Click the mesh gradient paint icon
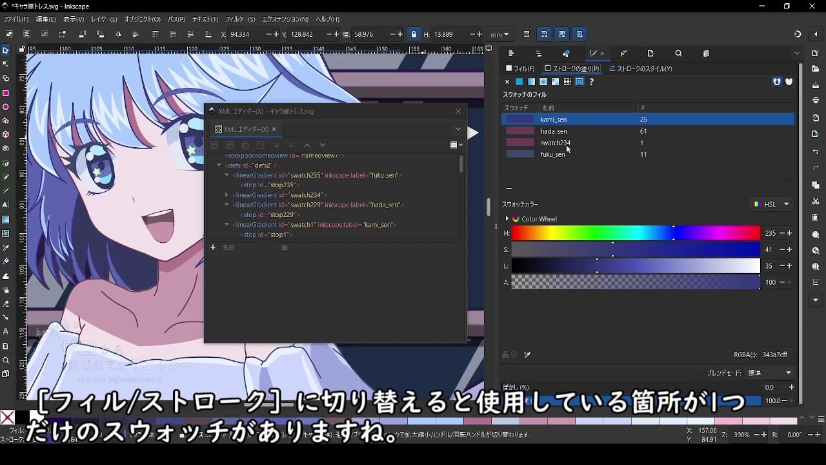826x465 pixels. pyautogui.click(x=555, y=82)
